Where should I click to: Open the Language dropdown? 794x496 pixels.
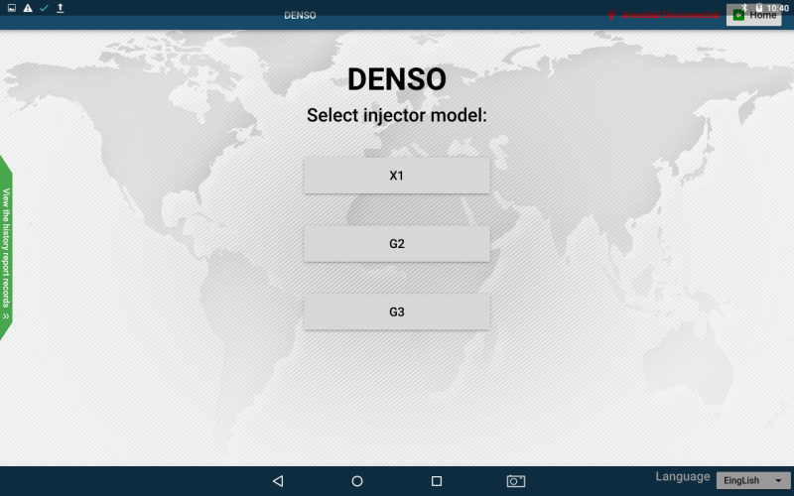tap(753, 480)
